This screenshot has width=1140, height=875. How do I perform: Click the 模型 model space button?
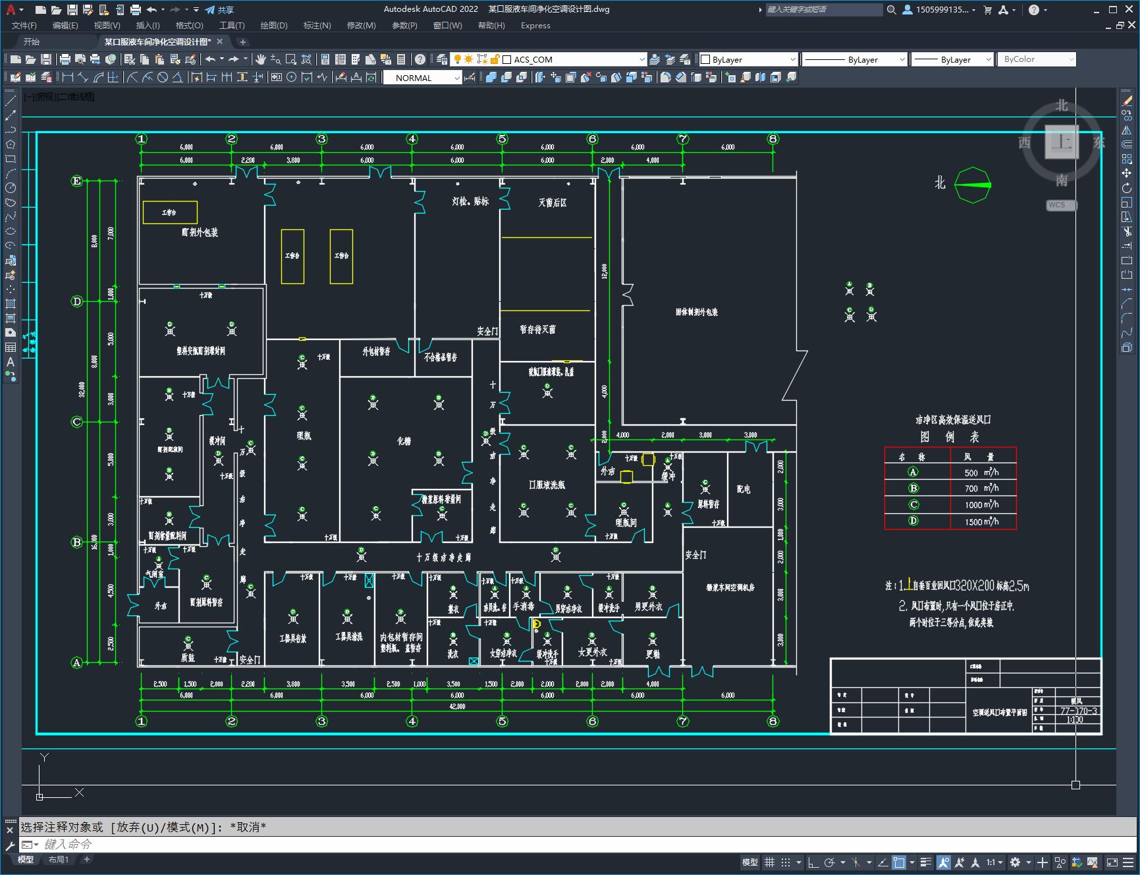tap(750, 862)
